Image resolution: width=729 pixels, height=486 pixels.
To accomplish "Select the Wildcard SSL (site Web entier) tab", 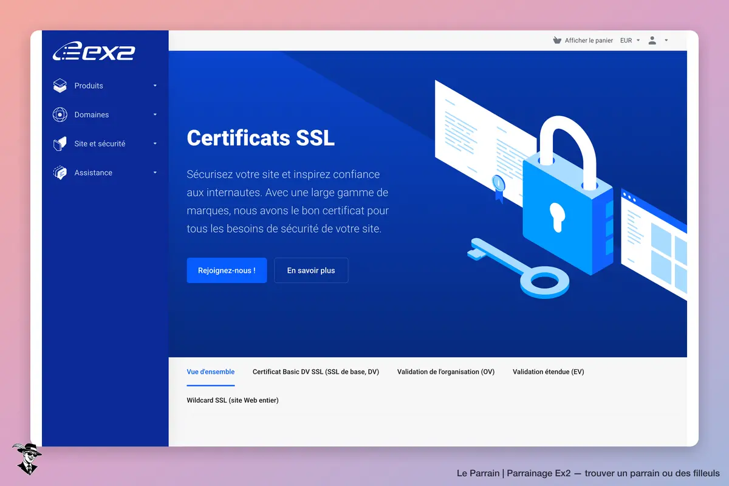I will pos(233,400).
